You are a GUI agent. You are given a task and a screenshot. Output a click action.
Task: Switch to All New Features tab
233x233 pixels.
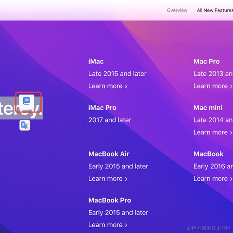pyautogui.click(x=215, y=10)
